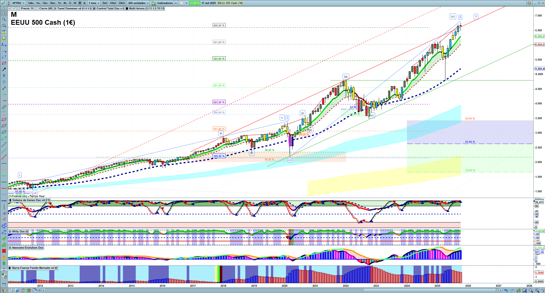Click the EEUU 500 Cash (1€) name field

pos(230,3)
